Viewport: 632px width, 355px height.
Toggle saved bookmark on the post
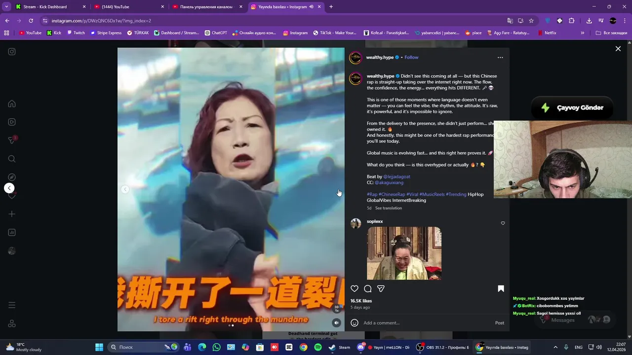point(501,288)
